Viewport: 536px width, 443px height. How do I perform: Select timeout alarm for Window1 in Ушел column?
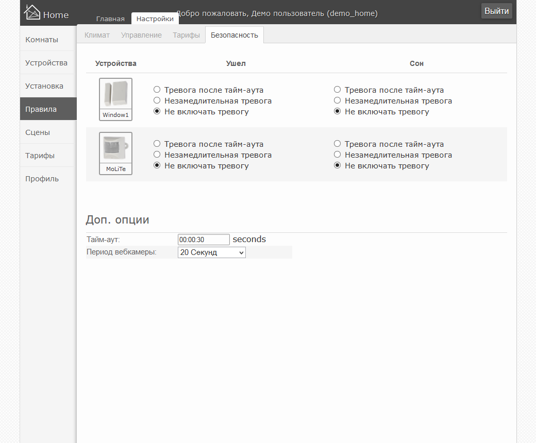coord(157,90)
